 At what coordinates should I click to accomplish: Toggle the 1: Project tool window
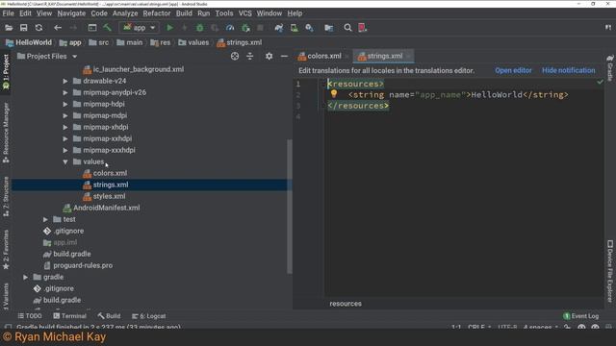pos(6,72)
